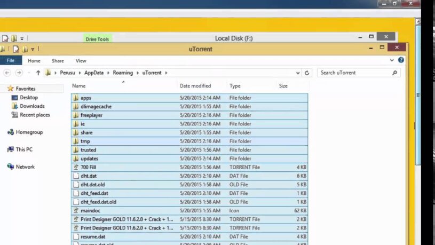Expand arrow between Roaming and uTorrent
Viewport: 435px width, 245px height.
click(x=138, y=73)
